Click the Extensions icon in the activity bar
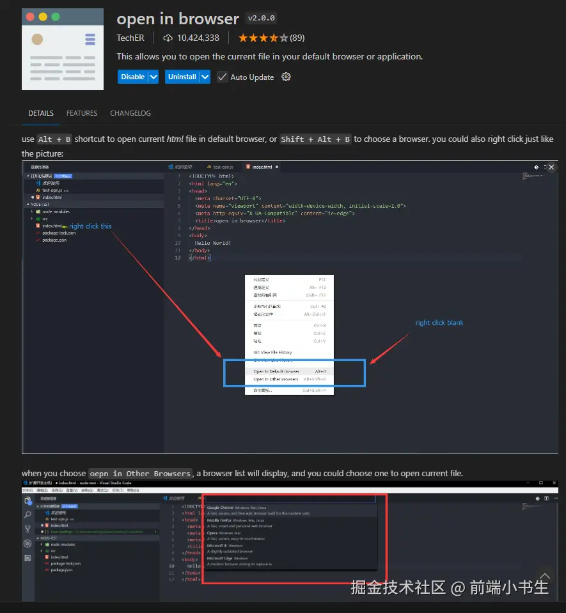Viewport: 566px width, 613px height. (26, 557)
